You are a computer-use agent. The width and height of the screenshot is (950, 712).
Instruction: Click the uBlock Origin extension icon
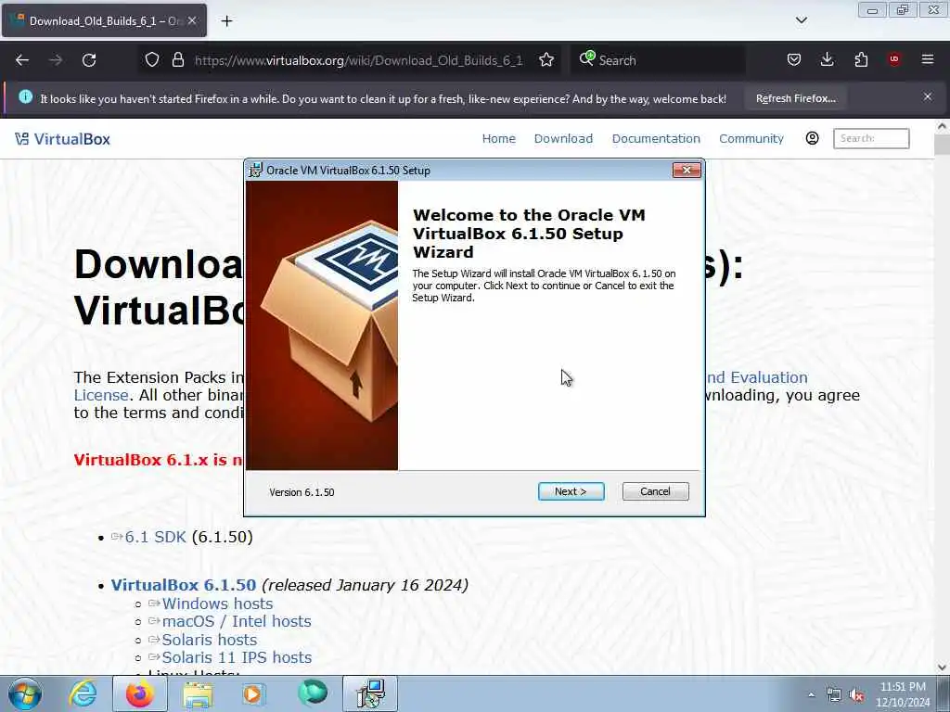click(894, 59)
